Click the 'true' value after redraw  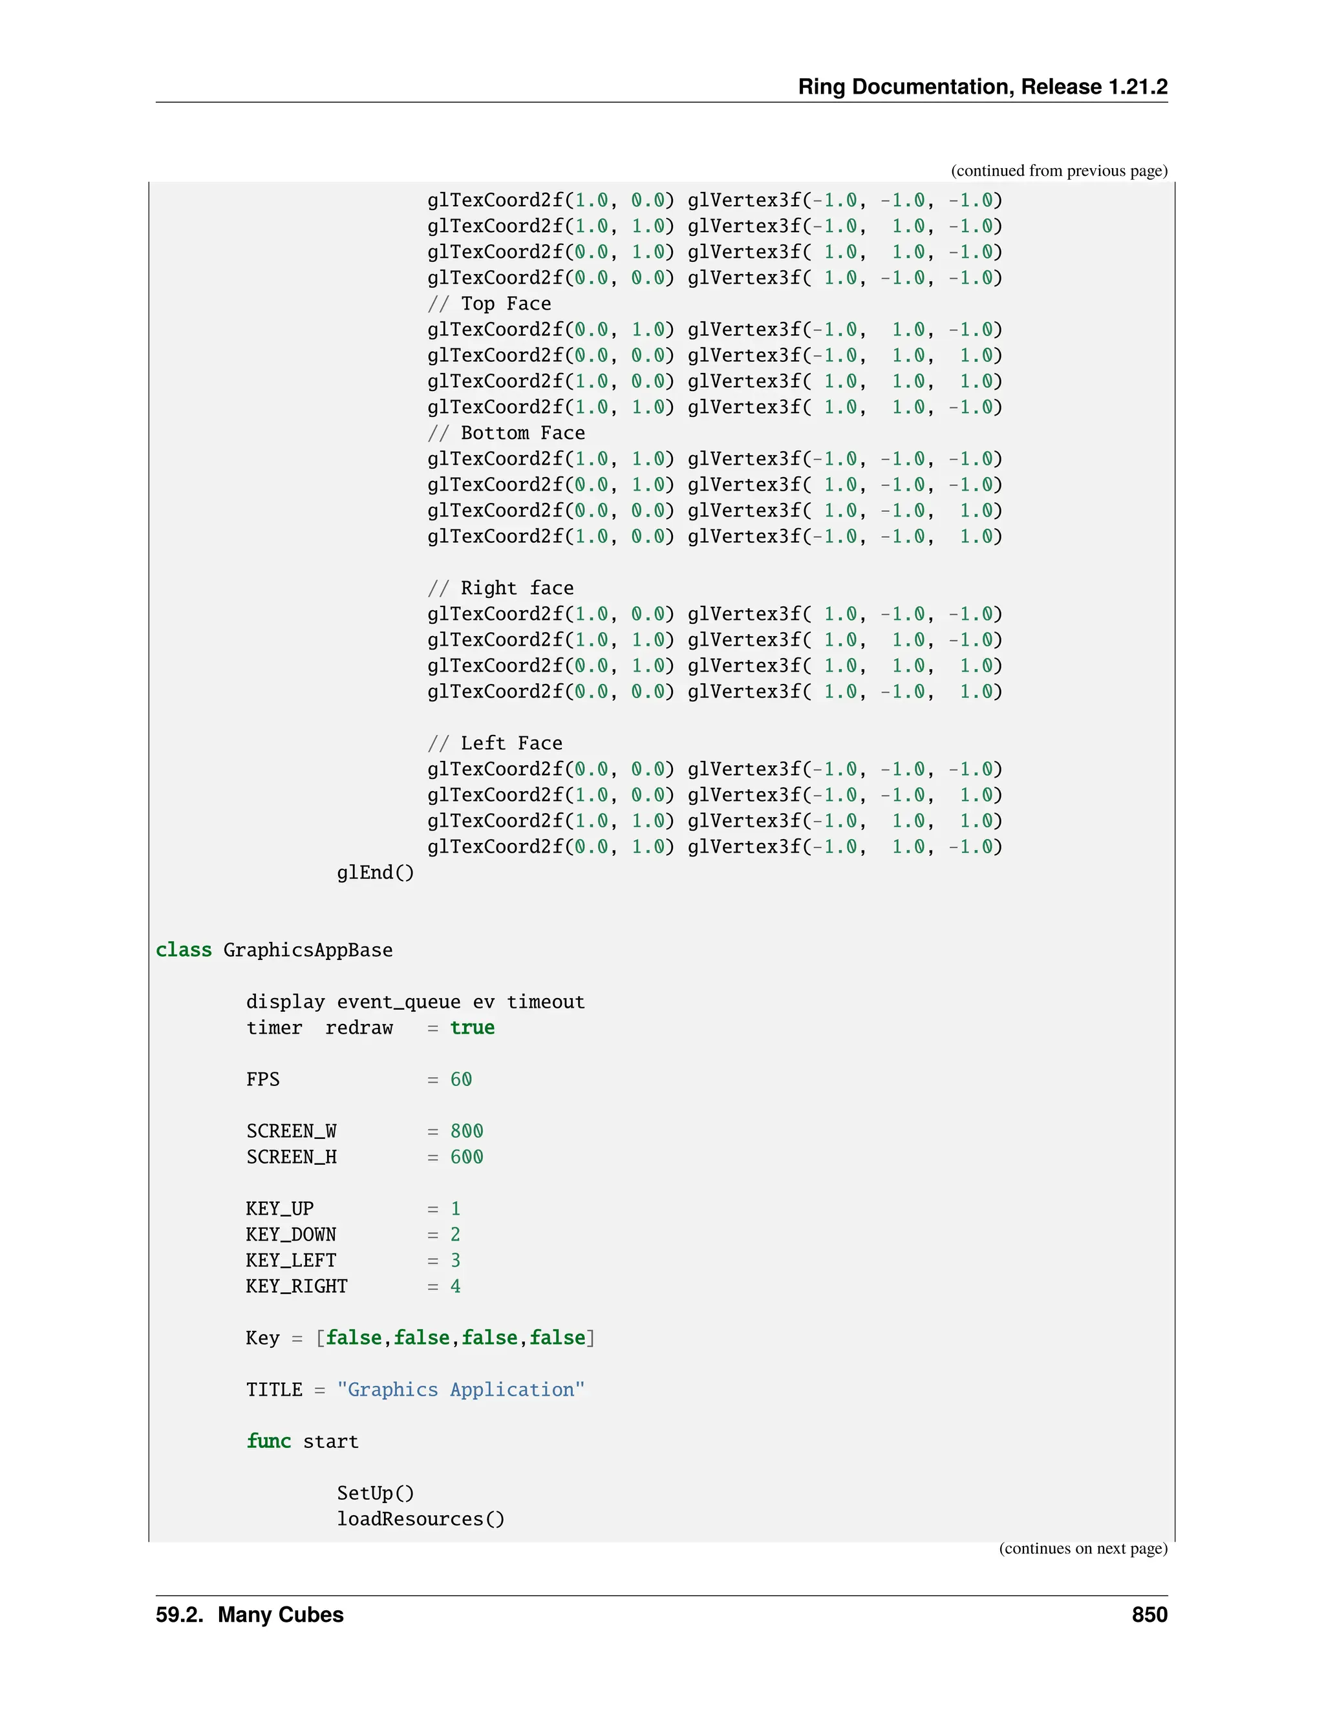[x=472, y=1028]
